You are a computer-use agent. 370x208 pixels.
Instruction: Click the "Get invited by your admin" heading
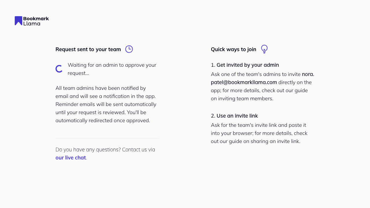coord(247,65)
